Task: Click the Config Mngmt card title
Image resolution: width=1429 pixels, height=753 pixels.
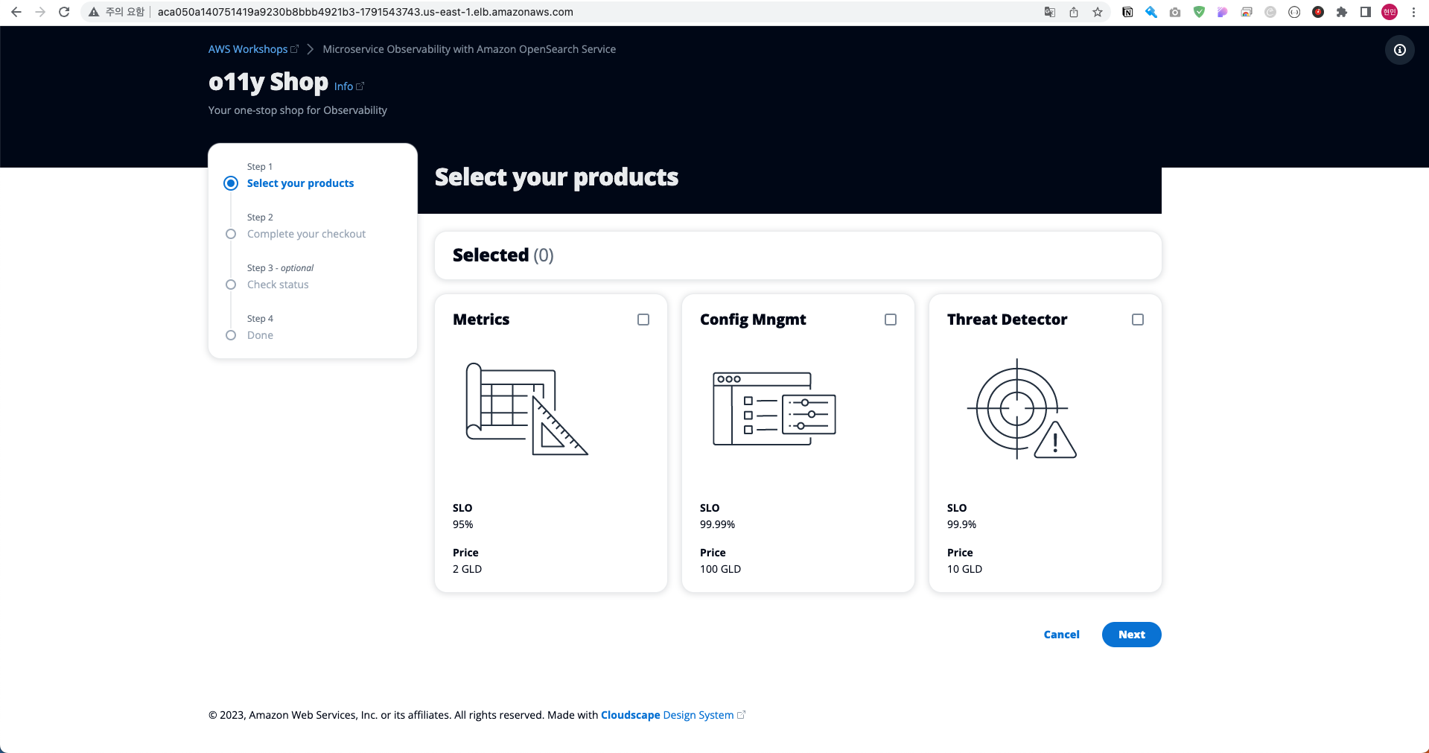Action: tap(753, 320)
